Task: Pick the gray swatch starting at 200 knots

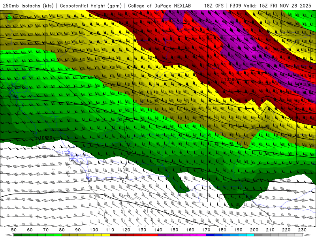Action: pyautogui.click(x=258, y=235)
